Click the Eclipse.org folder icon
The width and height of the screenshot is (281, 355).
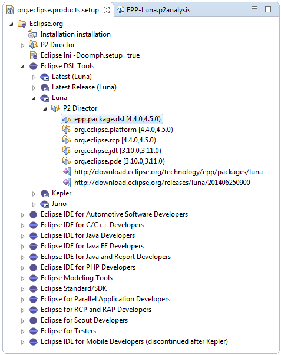tap(22, 24)
